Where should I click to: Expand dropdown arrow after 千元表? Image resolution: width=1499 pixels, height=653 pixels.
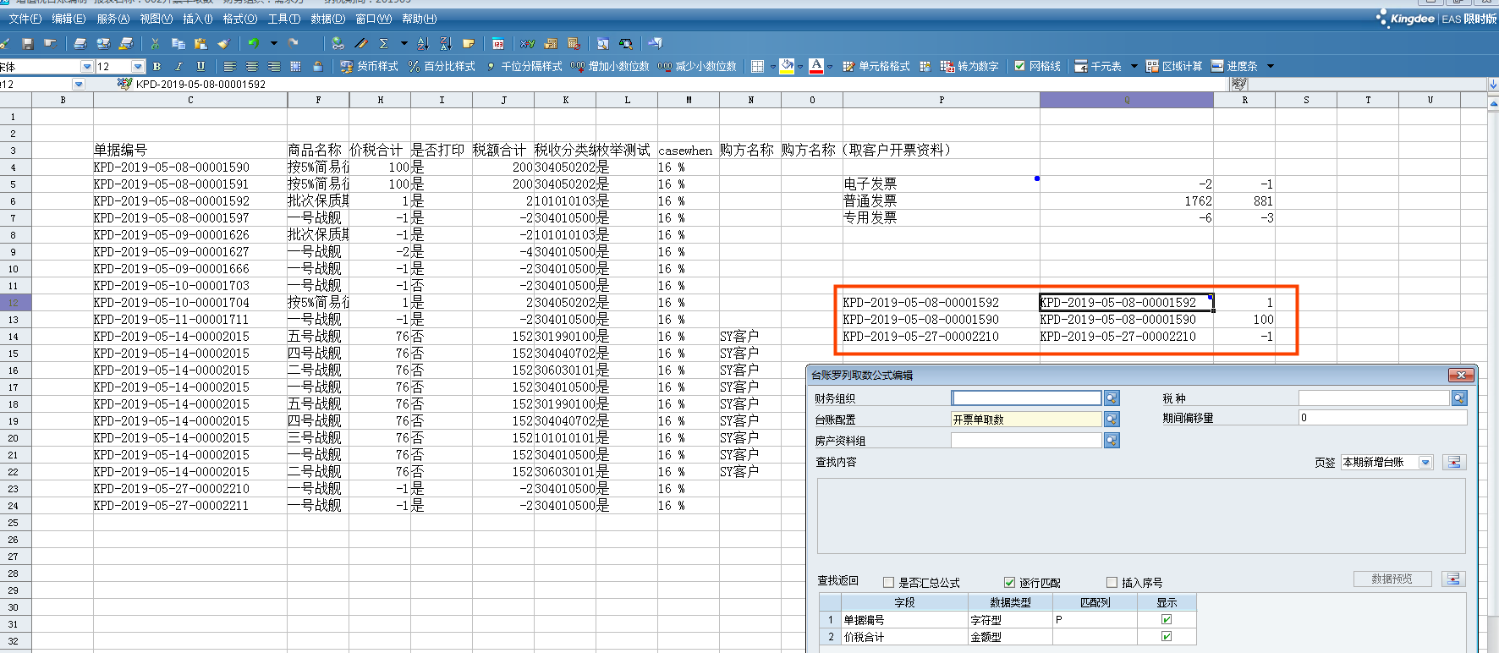click(x=1134, y=66)
